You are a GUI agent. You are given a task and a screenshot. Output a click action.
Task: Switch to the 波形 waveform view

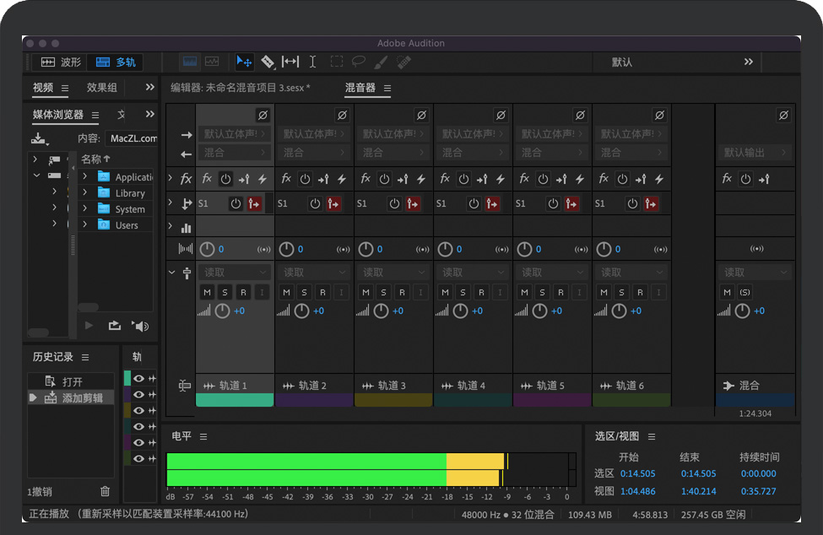(61, 62)
